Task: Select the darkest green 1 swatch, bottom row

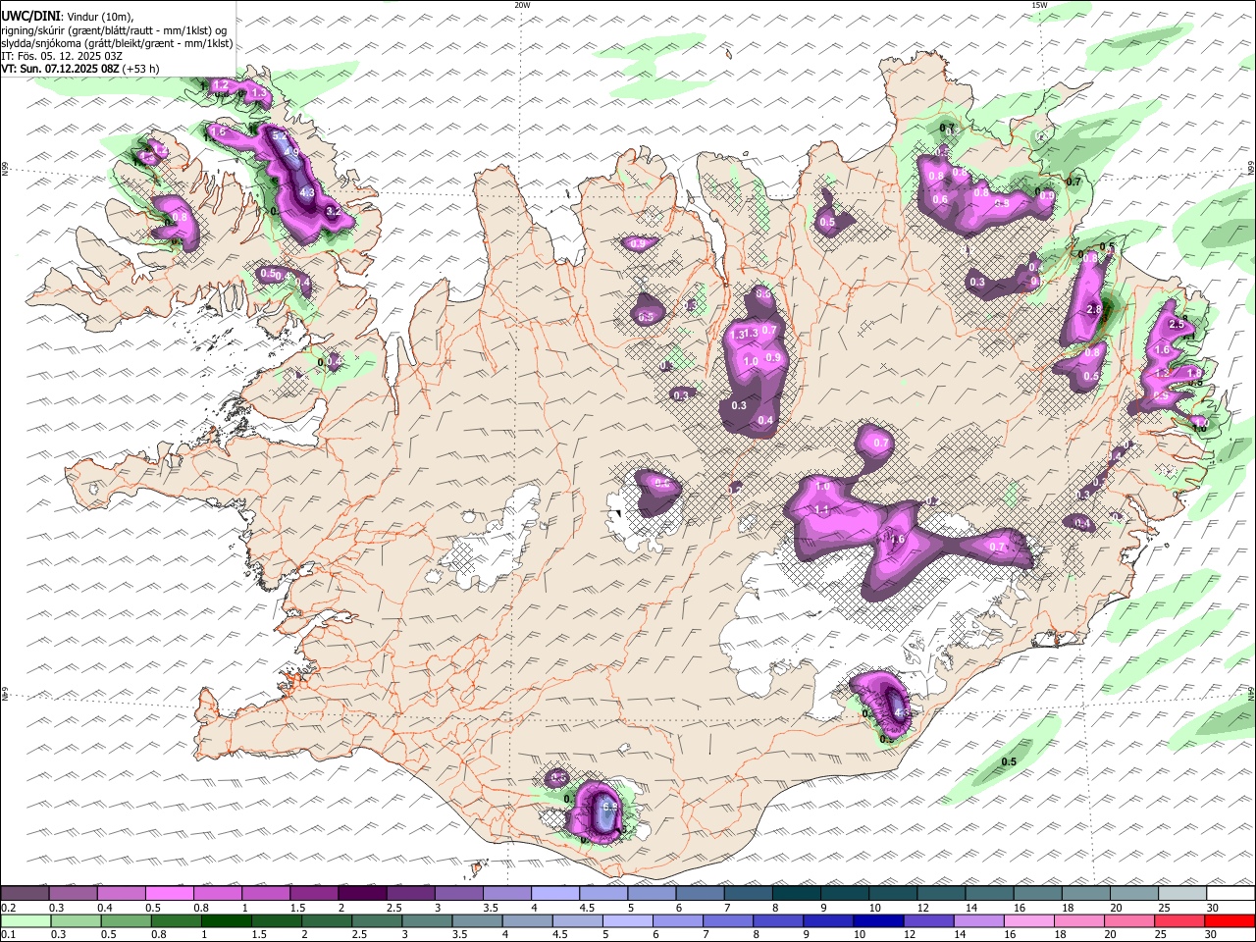Action: 225,920
